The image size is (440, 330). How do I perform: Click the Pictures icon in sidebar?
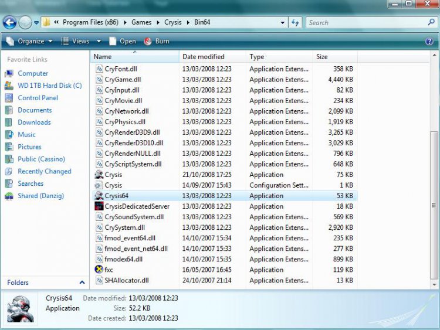coord(9,147)
